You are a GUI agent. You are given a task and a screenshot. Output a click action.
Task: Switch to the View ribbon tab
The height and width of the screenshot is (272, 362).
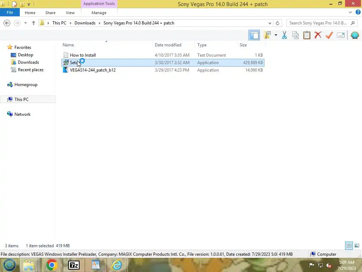tap(70, 13)
